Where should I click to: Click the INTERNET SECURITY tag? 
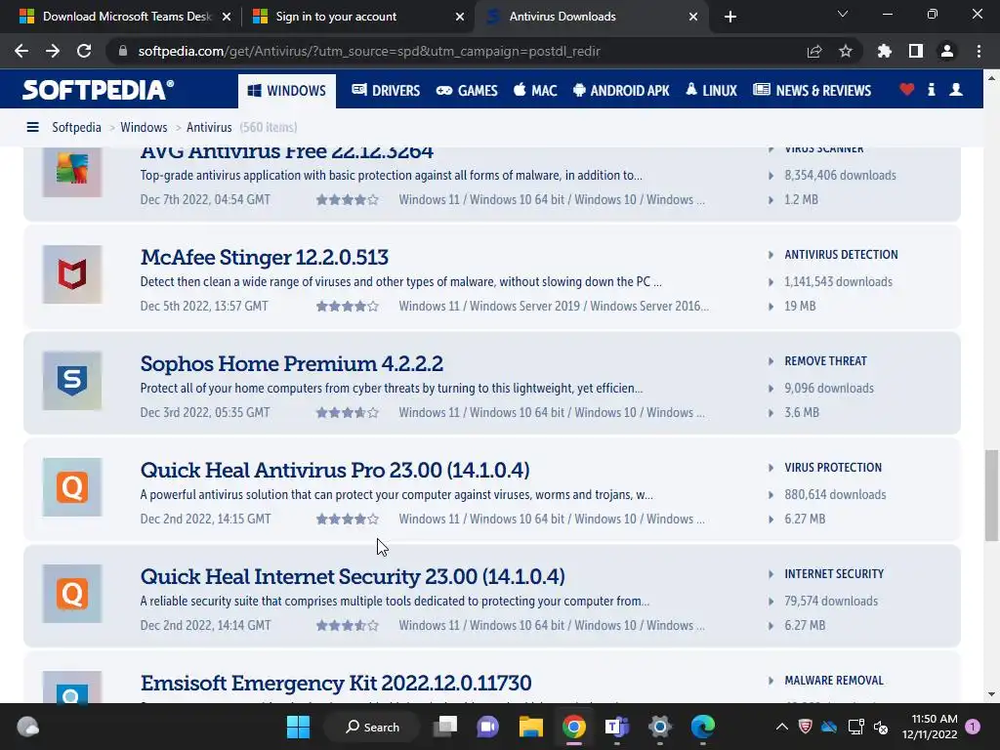point(834,574)
